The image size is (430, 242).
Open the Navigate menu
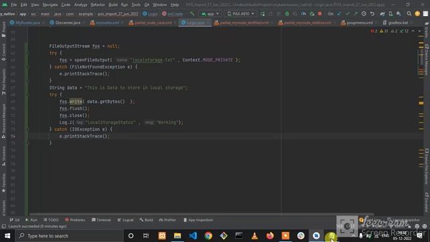[x=50, y=5]
